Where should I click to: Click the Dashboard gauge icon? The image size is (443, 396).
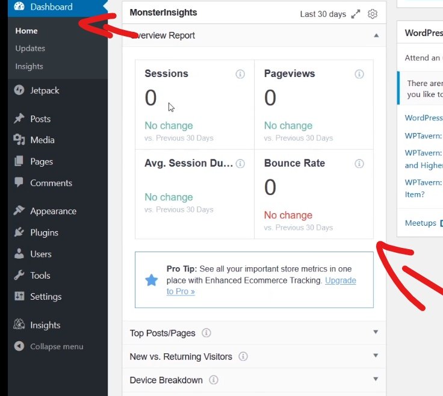(19, 6)
